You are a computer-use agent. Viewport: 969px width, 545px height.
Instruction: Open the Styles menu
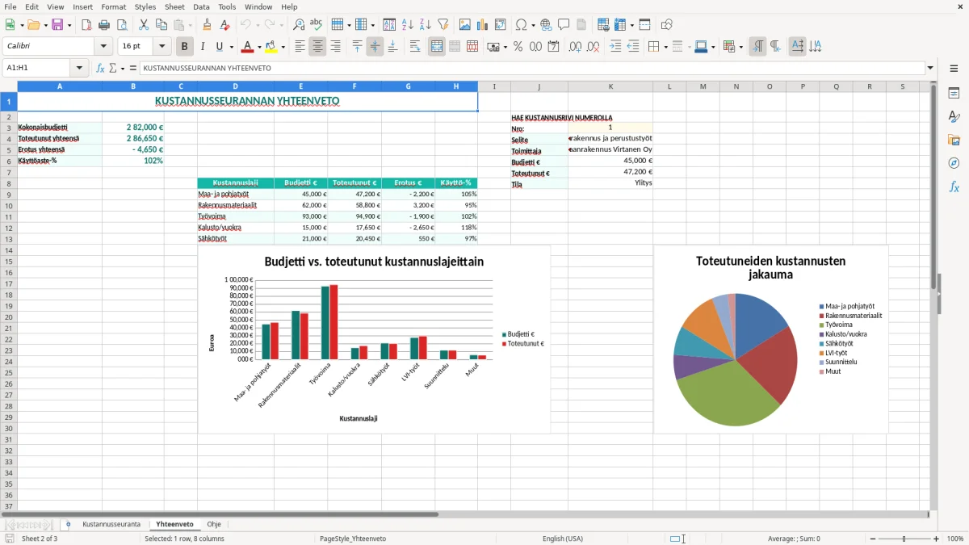point(145,6)
